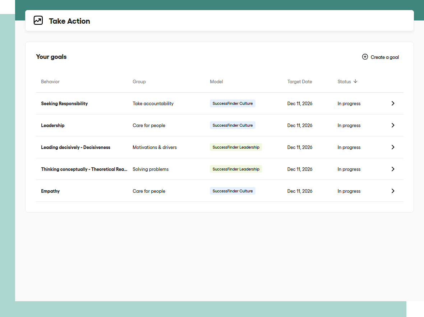Image resolution: width=424 pixels, height=317 pixels.
Task: Click SuccessFinder Culture tag in Leadership row
Action: point(232,125)
